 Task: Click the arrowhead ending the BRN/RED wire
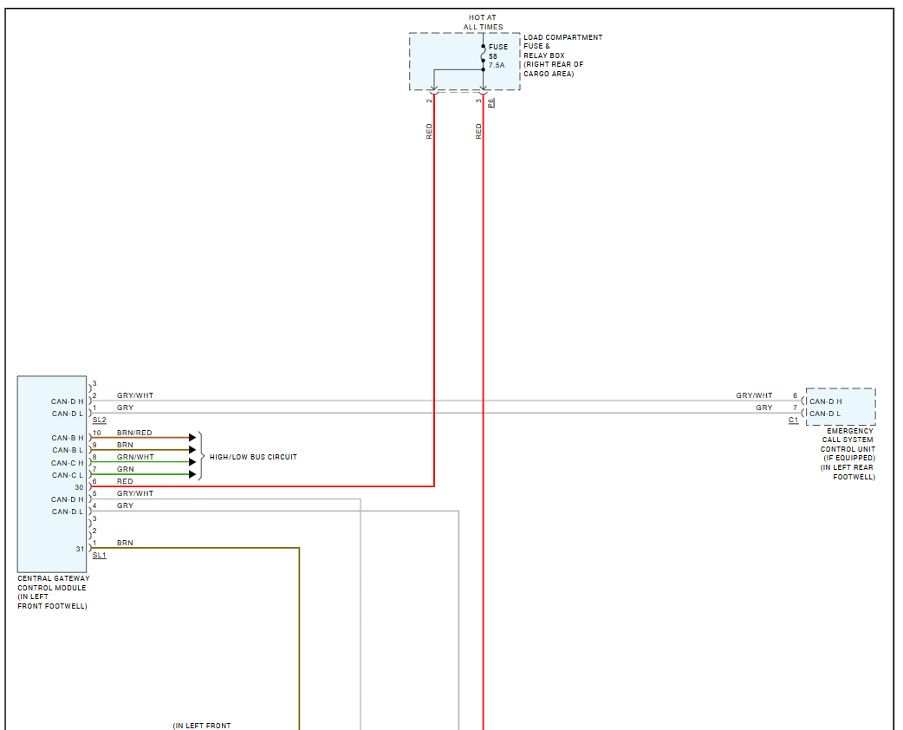[192, 438]
